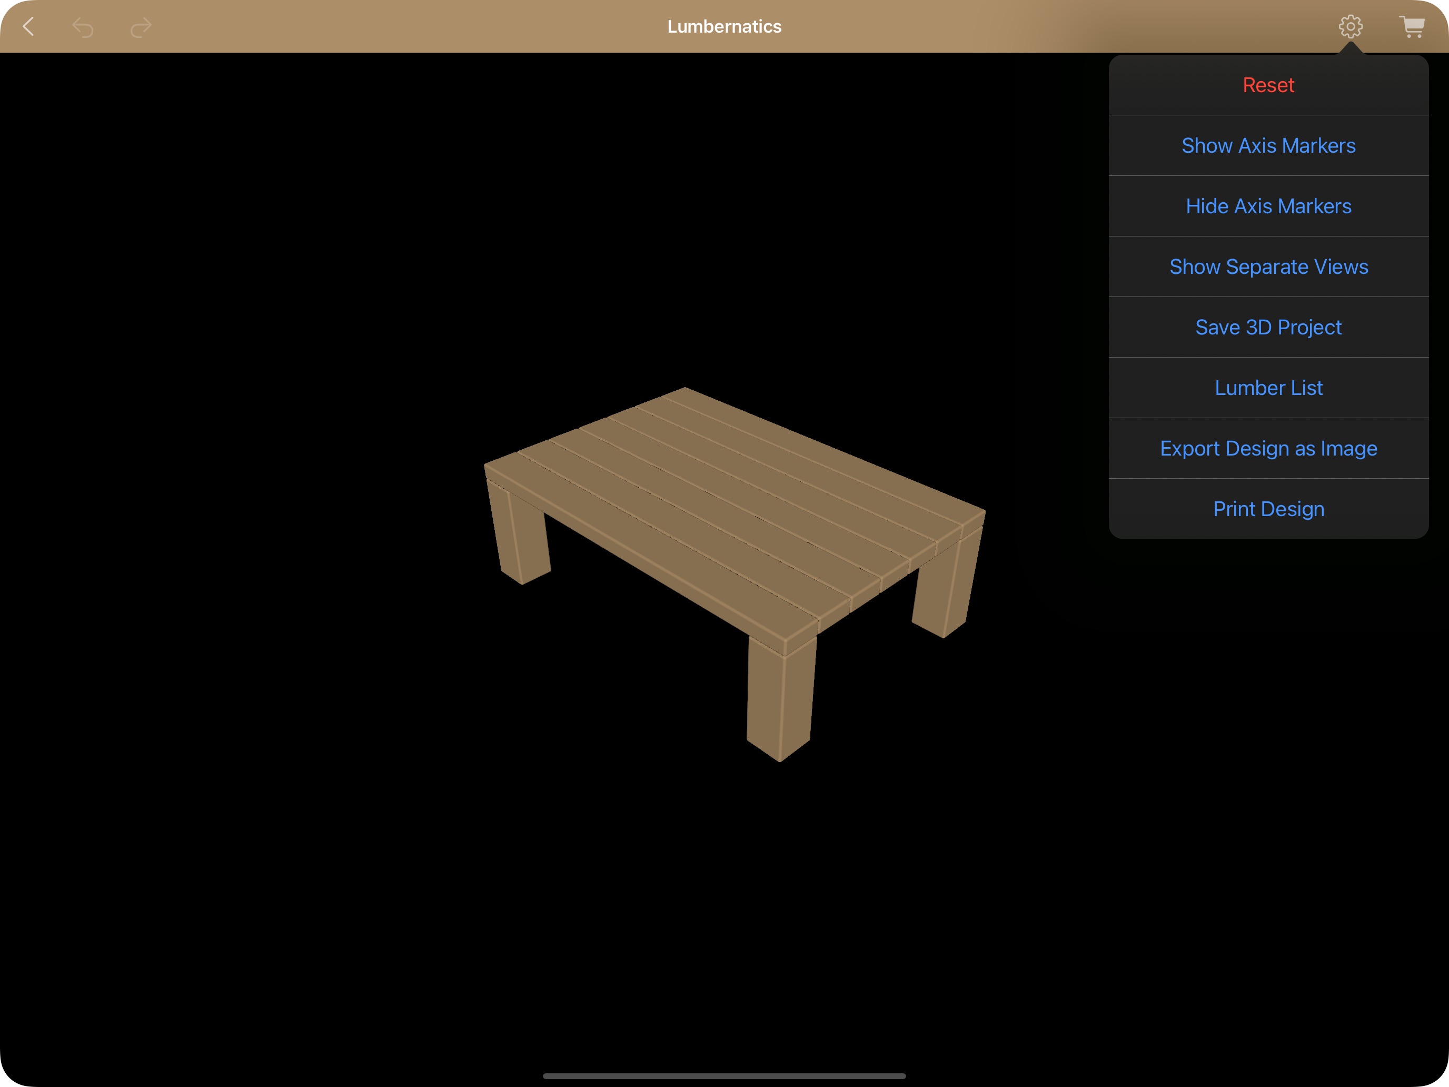Show Axis Markers in the viewport
Viewport: 1449px width, 1087px height.
(x=1268, y=145)
